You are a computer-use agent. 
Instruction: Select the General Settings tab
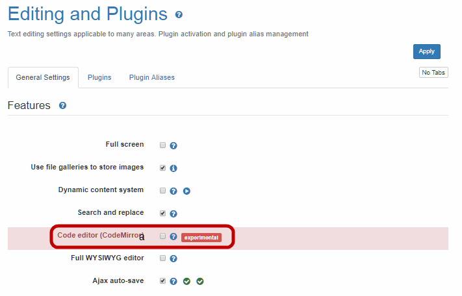coord(43,77)
